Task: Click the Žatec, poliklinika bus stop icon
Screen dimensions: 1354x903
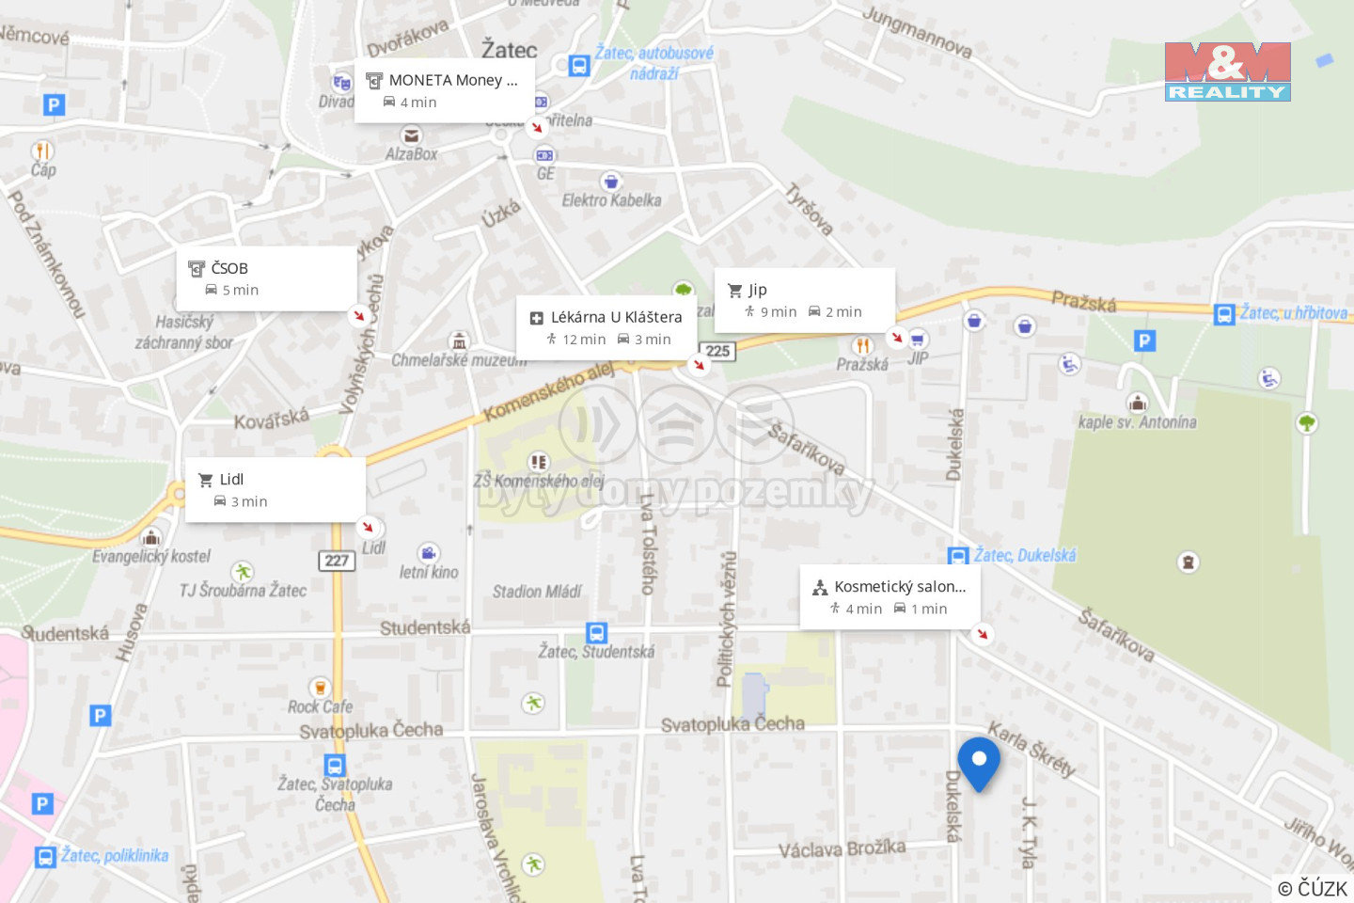Action: (45, 856)
